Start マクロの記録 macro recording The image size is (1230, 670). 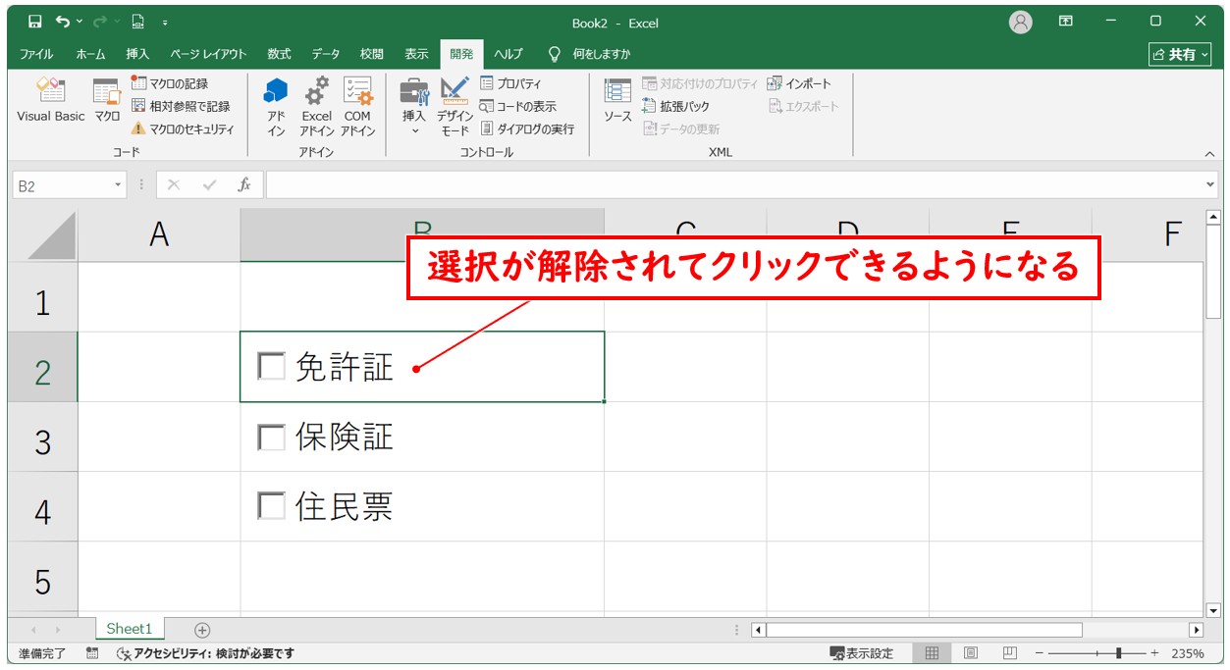tap(169, 84)
